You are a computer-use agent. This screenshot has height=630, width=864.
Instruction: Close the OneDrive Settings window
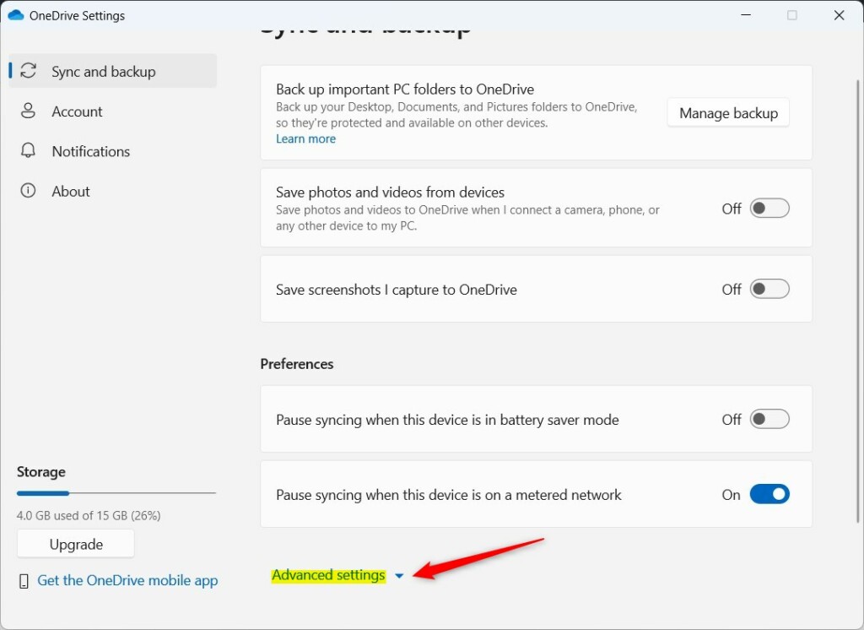pyautogui.click(x=840, y=15)
